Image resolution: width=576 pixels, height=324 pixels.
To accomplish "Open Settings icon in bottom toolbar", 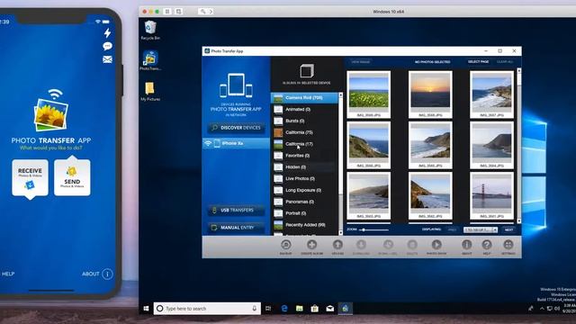I will [508, 245].
